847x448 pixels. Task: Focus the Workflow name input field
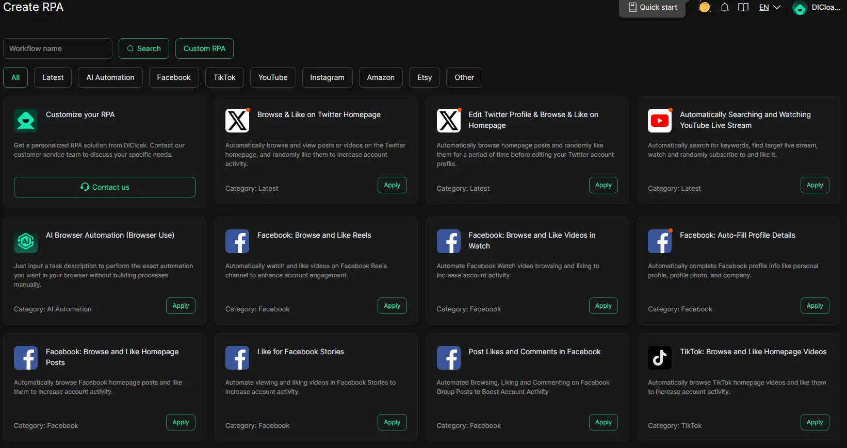tap(58, 48)
